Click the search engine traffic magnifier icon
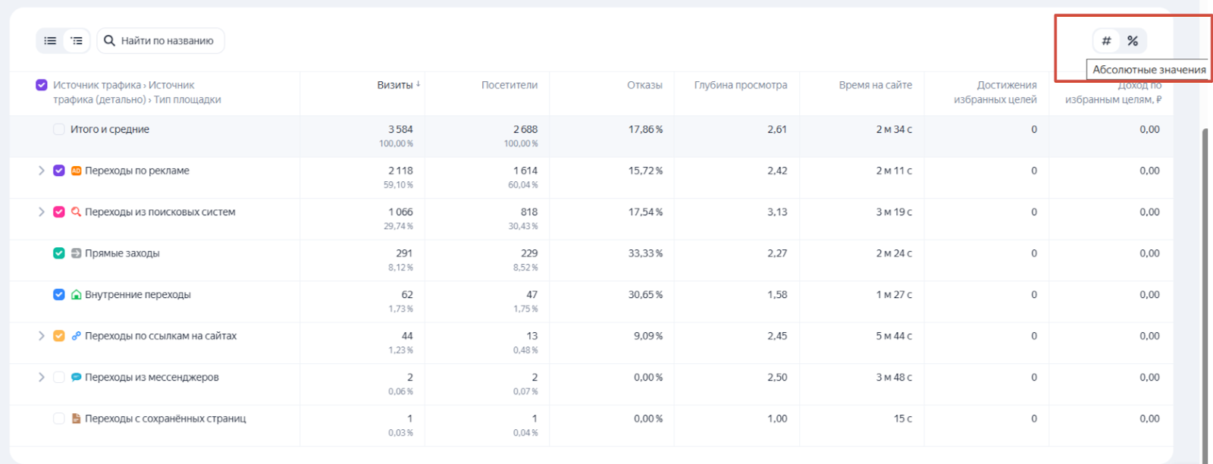The height and width of the screenshot is (464, 1213). pyautogui.click(x=76, y=212)
